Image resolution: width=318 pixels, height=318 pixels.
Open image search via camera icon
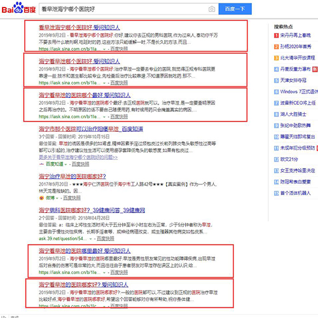[212, 9]
